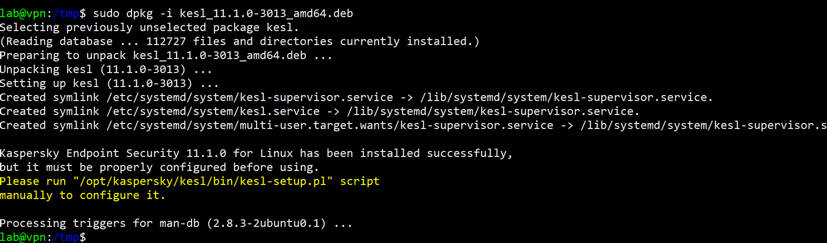The image size is (827, 243).
Task: Click the top lab@vpn prompt text
Action: point(23,13)
